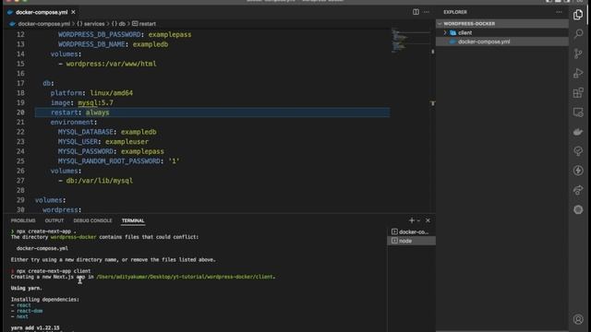Image resolution: width=591 pixels, height=332 pixels.
Task: Click the 'environment:' key on line 21
Action: click(74, 123)
